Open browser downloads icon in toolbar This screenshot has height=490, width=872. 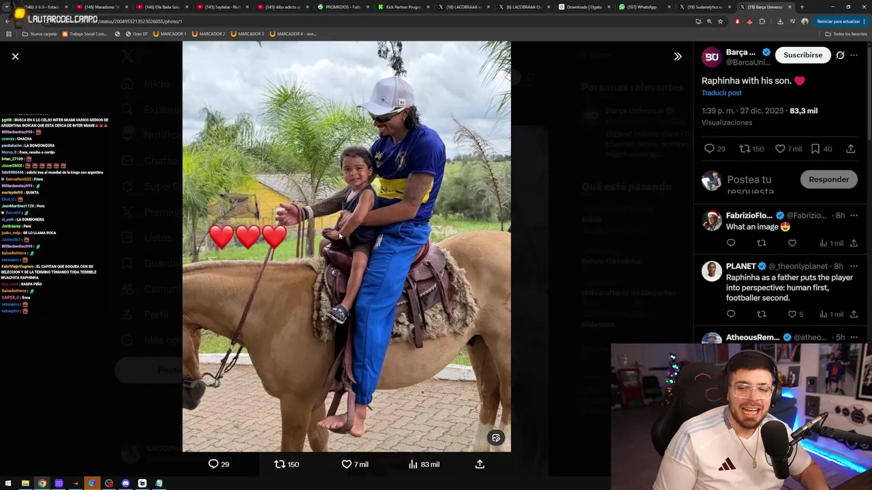(780, 22)
